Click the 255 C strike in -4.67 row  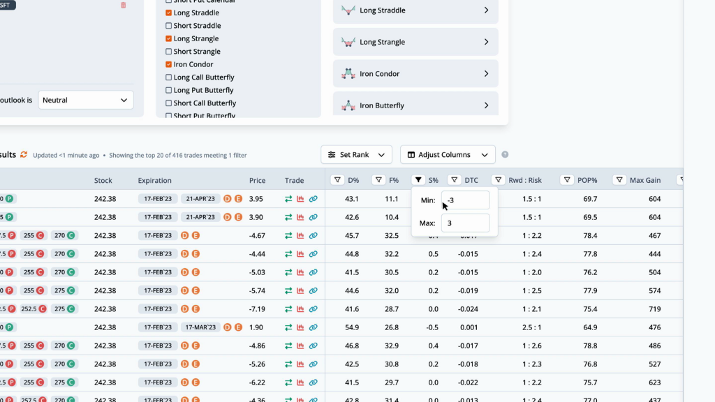tap(34, 236)
